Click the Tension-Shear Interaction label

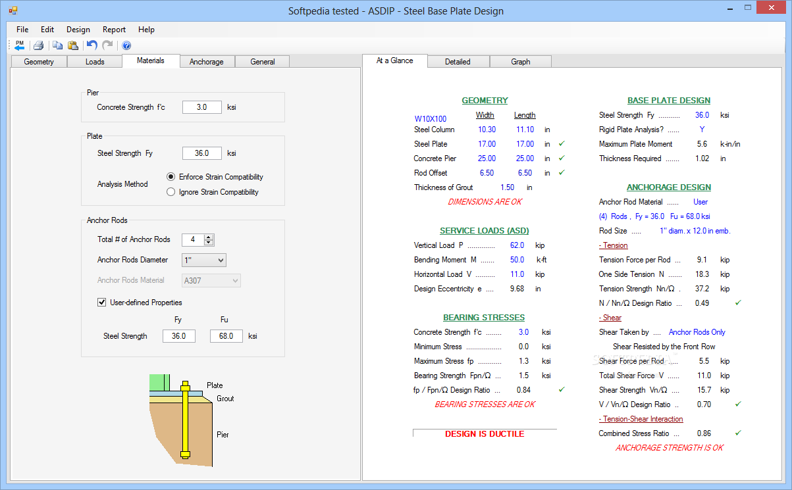641,419
